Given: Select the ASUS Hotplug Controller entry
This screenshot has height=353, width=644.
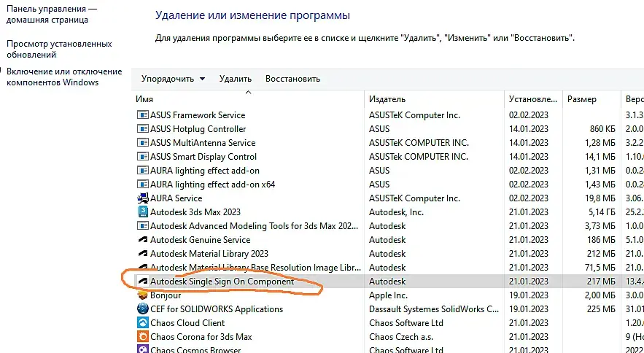Looking at the screenshot, I should [x=198, y=129].
